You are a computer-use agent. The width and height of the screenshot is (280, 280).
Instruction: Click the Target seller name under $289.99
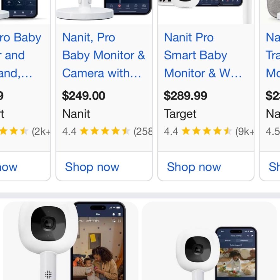point(180,114)
